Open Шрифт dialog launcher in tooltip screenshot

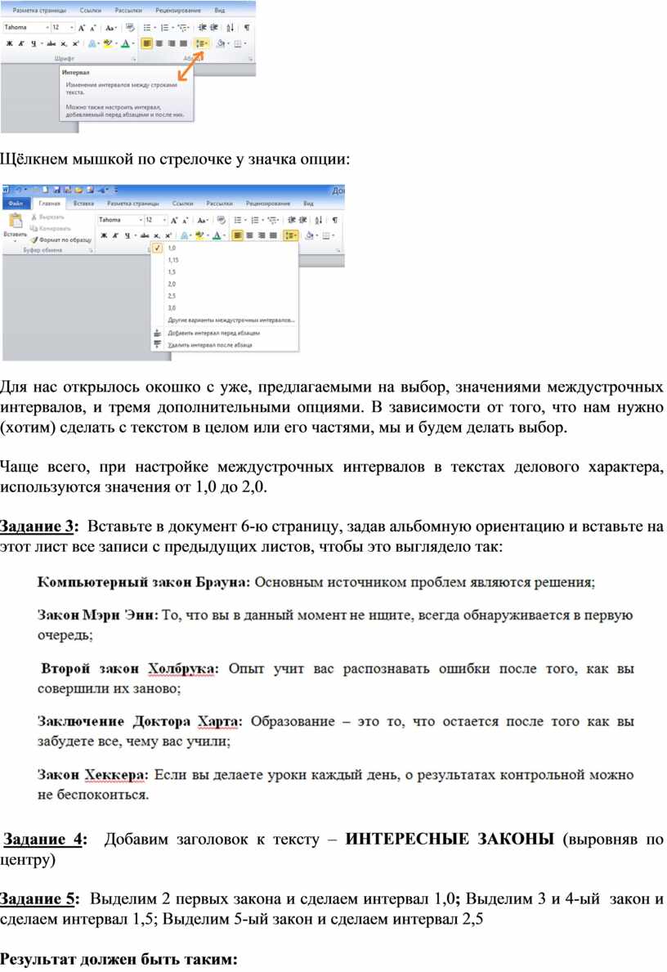point(133,58)
